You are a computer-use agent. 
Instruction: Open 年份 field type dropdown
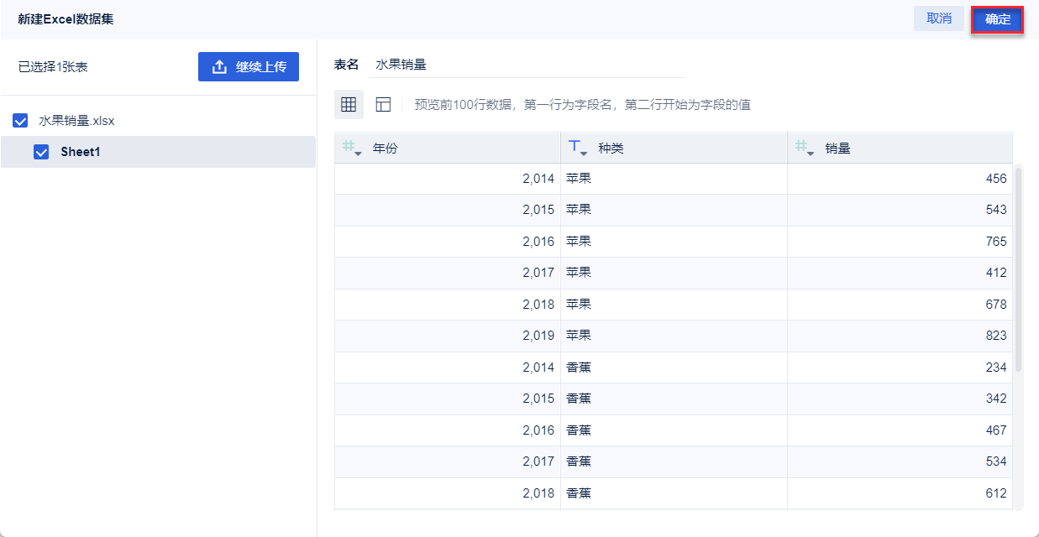pos(351,149)
